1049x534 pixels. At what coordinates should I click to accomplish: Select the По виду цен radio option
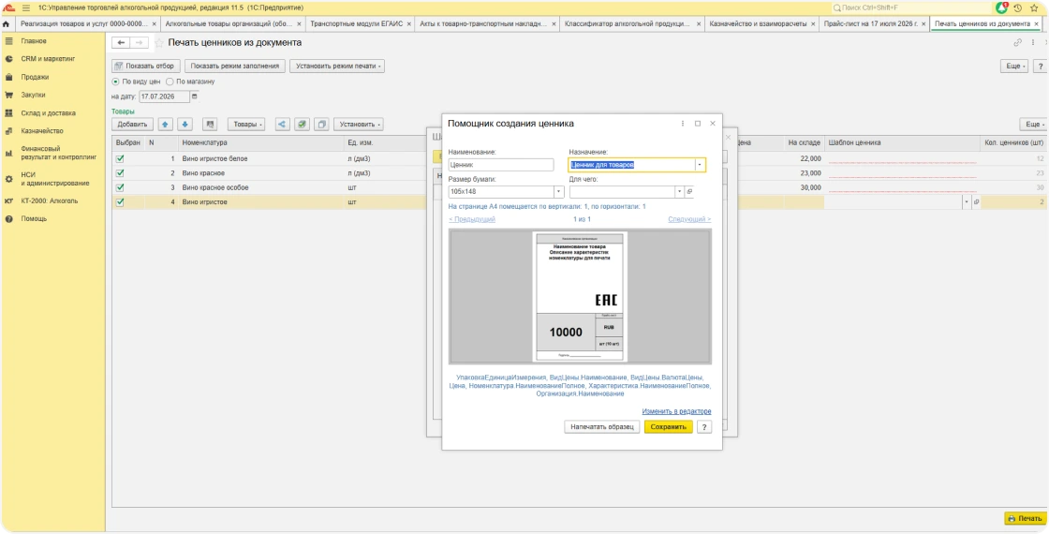[x=116, y=82]
